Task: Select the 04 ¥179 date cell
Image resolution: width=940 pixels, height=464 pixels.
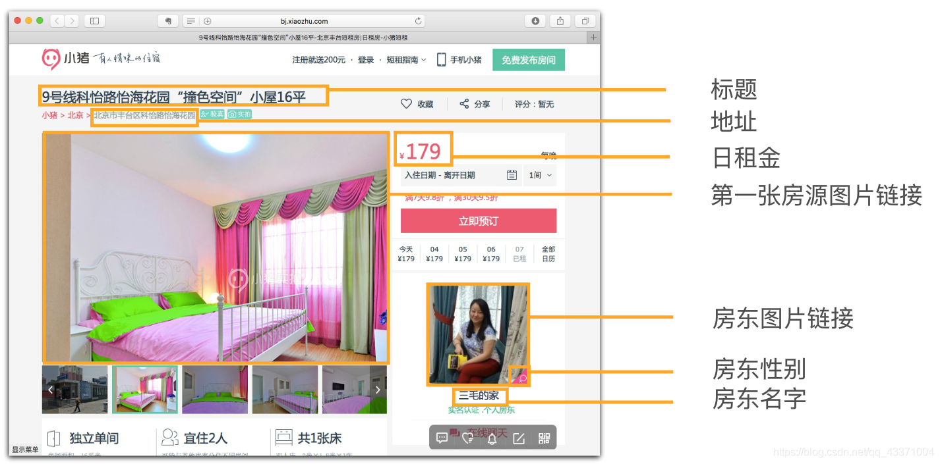Action: (x=434, y=254)
